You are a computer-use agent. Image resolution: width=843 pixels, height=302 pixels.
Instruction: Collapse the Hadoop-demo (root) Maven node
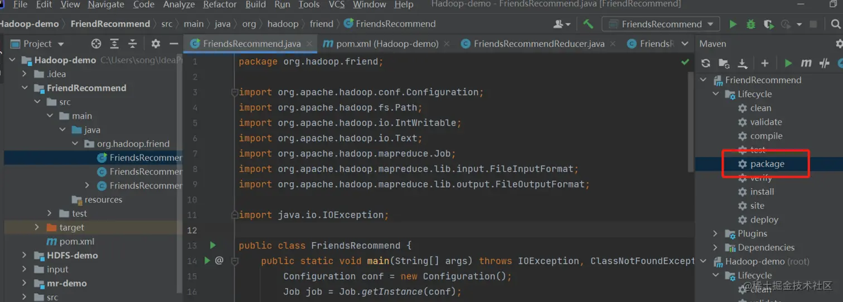[x=703, y=261]
